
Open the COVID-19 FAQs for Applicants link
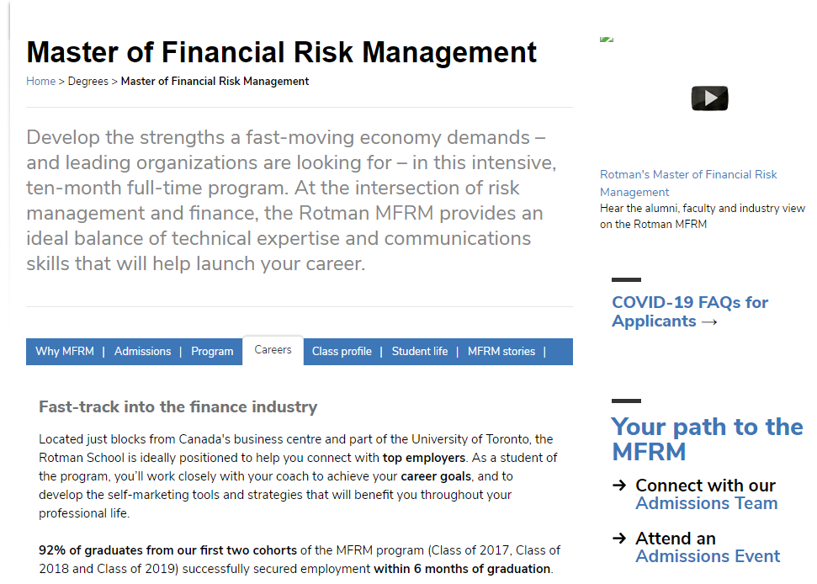[x=689, y=311]
